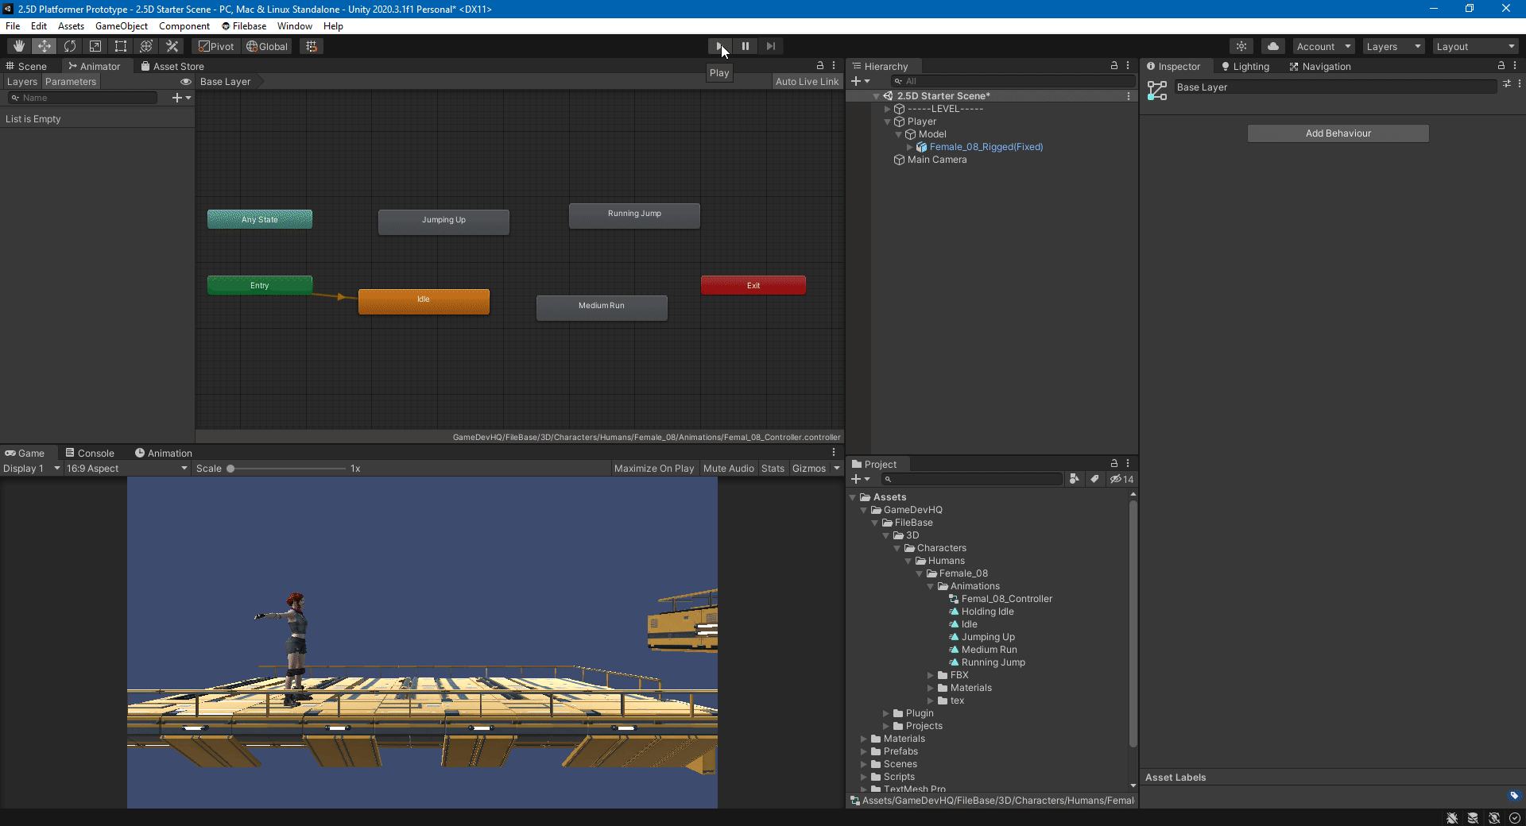Open Unity Collaborate cloud services

tap(1272, 45)
